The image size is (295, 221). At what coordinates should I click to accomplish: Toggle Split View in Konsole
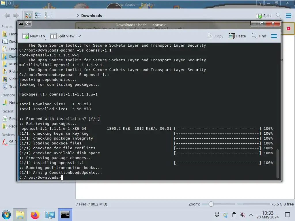(x=62, y=36)
